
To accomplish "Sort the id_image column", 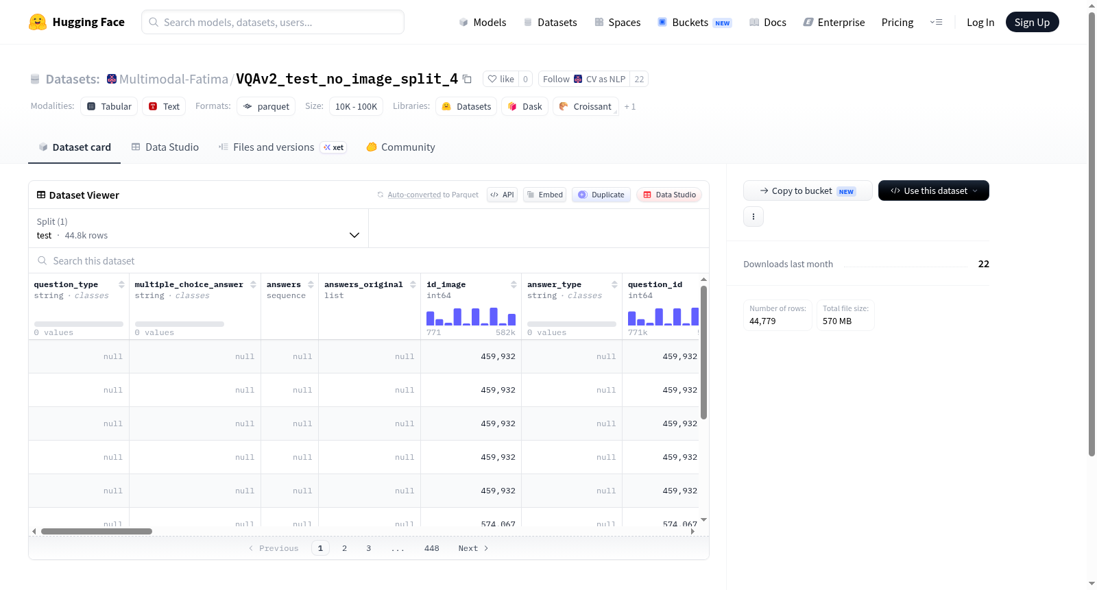I will [x=514, y=284].
